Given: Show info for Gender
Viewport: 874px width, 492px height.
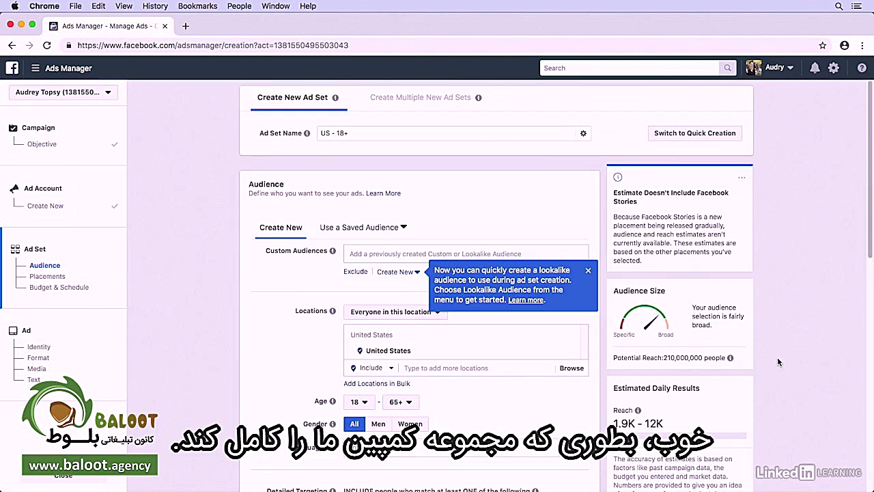Looking at the screenshot, I should point(333,424).
